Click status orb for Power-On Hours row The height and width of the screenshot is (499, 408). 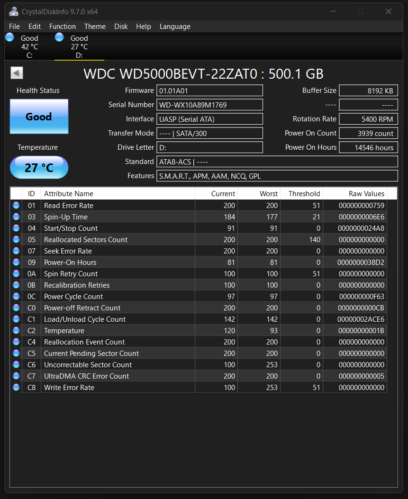(16, 262)
